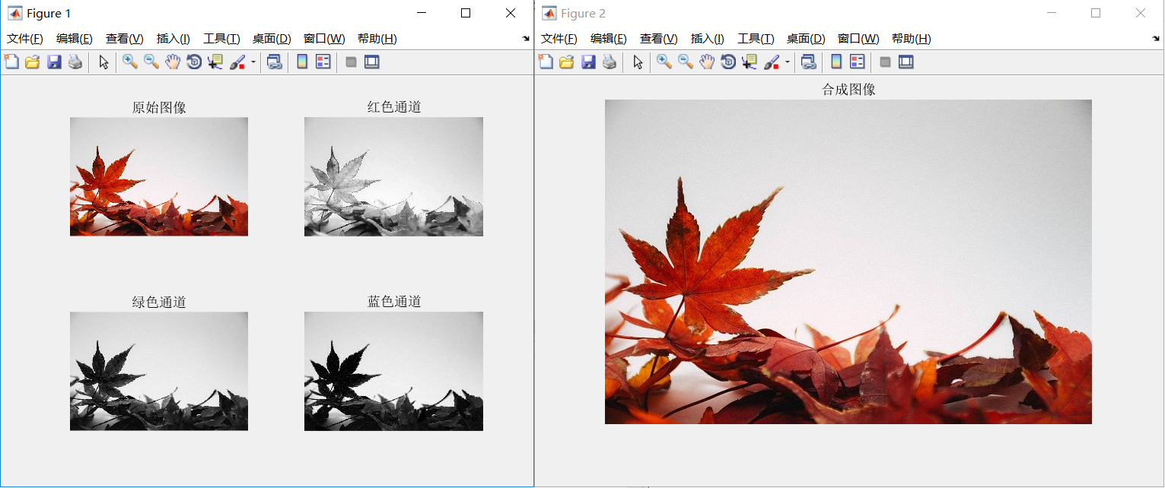This screenshot has height=488, width=1165.
Task: Click New Figure icon in Figure 2 toolbar
Action: (545, 62)
